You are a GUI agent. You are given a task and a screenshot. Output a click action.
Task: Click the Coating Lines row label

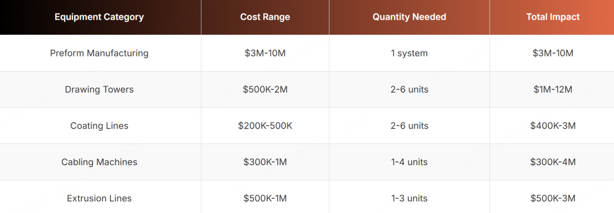point(99,126)
